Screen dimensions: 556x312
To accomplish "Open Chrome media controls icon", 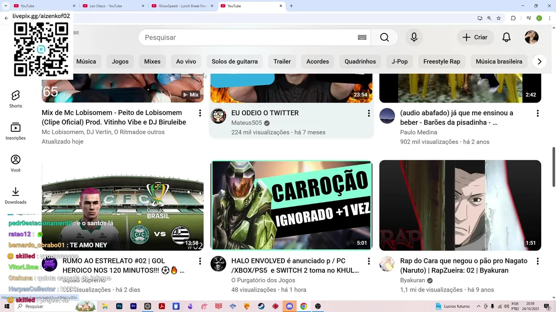I will point(529,18).
